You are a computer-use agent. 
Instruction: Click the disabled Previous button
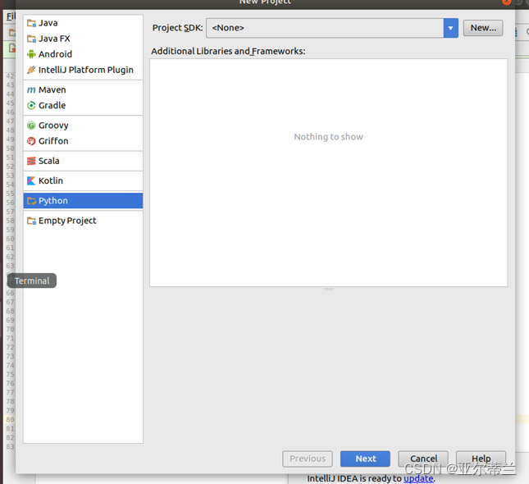[308, 459]
